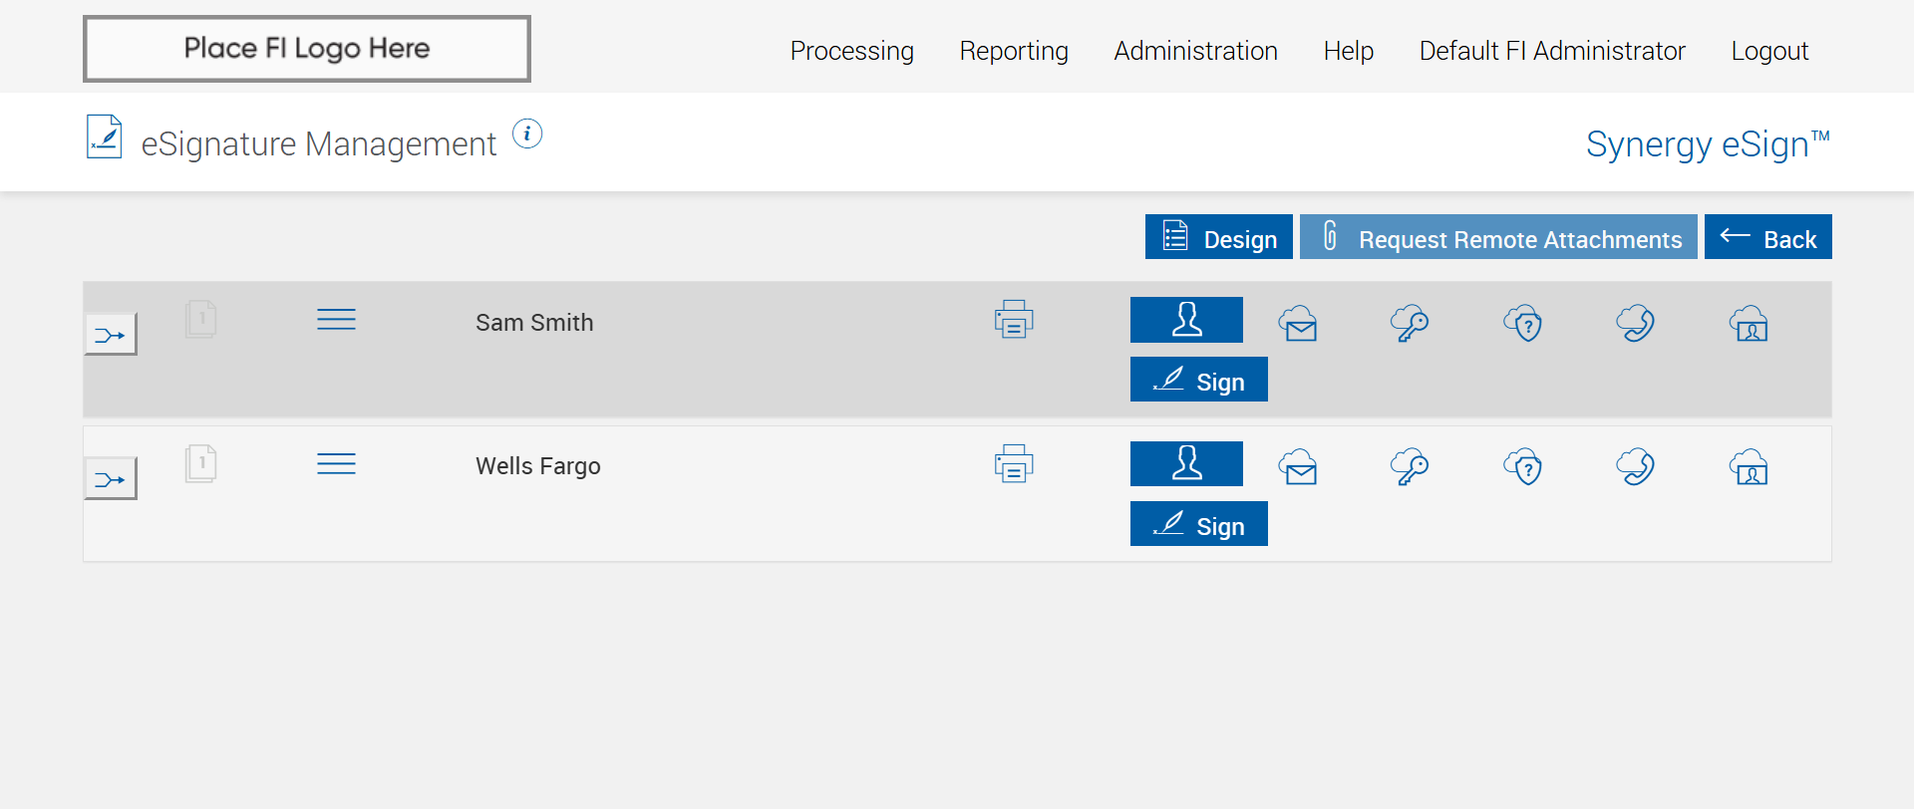Open the Processing menu
Screen dimensions: 1914x809
851,51
